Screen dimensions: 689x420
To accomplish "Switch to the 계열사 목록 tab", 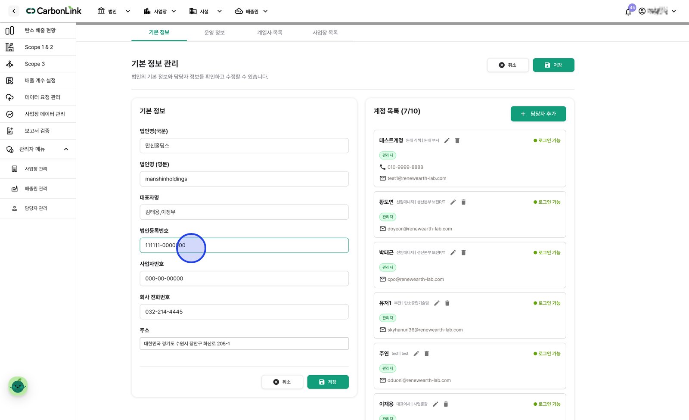I will [270, 33].
